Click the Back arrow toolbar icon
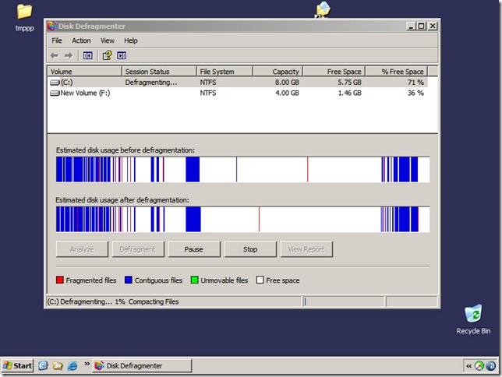 pyautogui.click(x=55, y=55)
